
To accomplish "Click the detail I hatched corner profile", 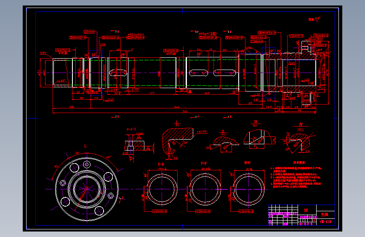I will coord(178,141).
